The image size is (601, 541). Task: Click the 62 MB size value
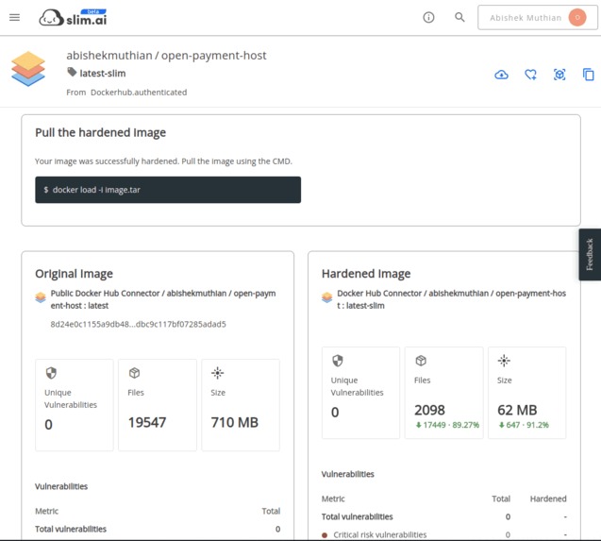point(517,410)
